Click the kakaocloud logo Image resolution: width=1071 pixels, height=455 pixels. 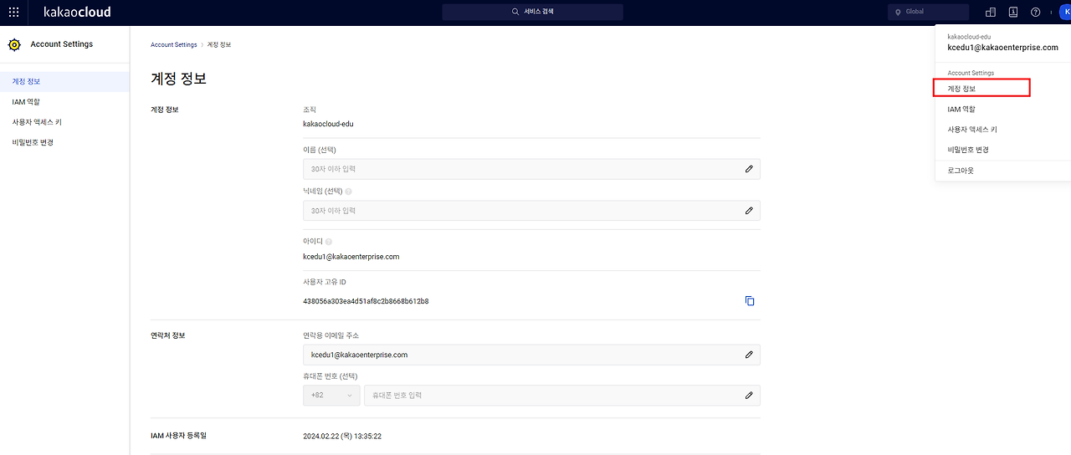coord(77,13)
